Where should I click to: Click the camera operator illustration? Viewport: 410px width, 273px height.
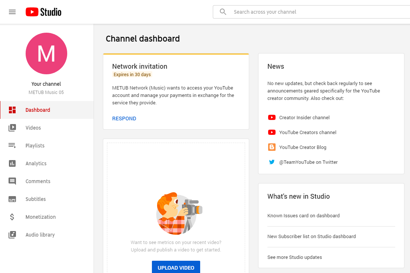(x=179, y=213)
